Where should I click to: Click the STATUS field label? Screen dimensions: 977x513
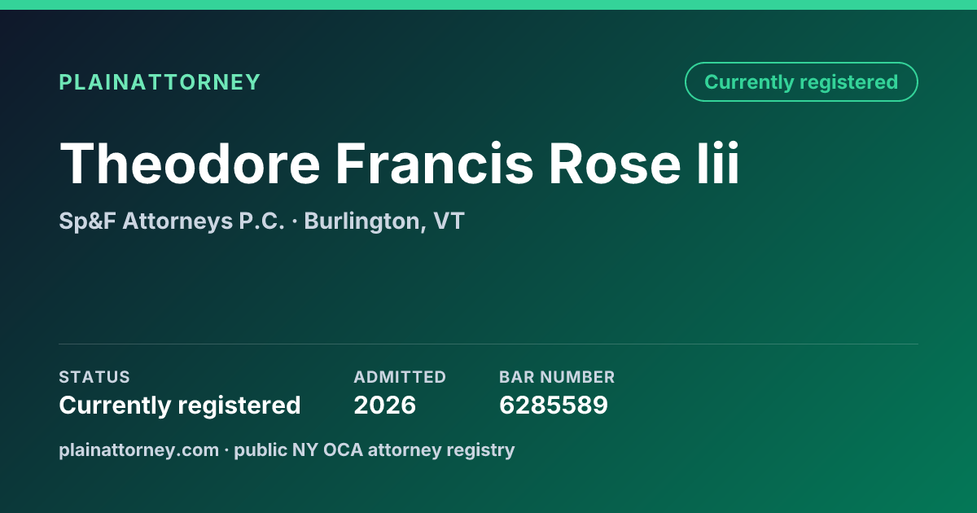pyautogui.click(x=94, y=377)
